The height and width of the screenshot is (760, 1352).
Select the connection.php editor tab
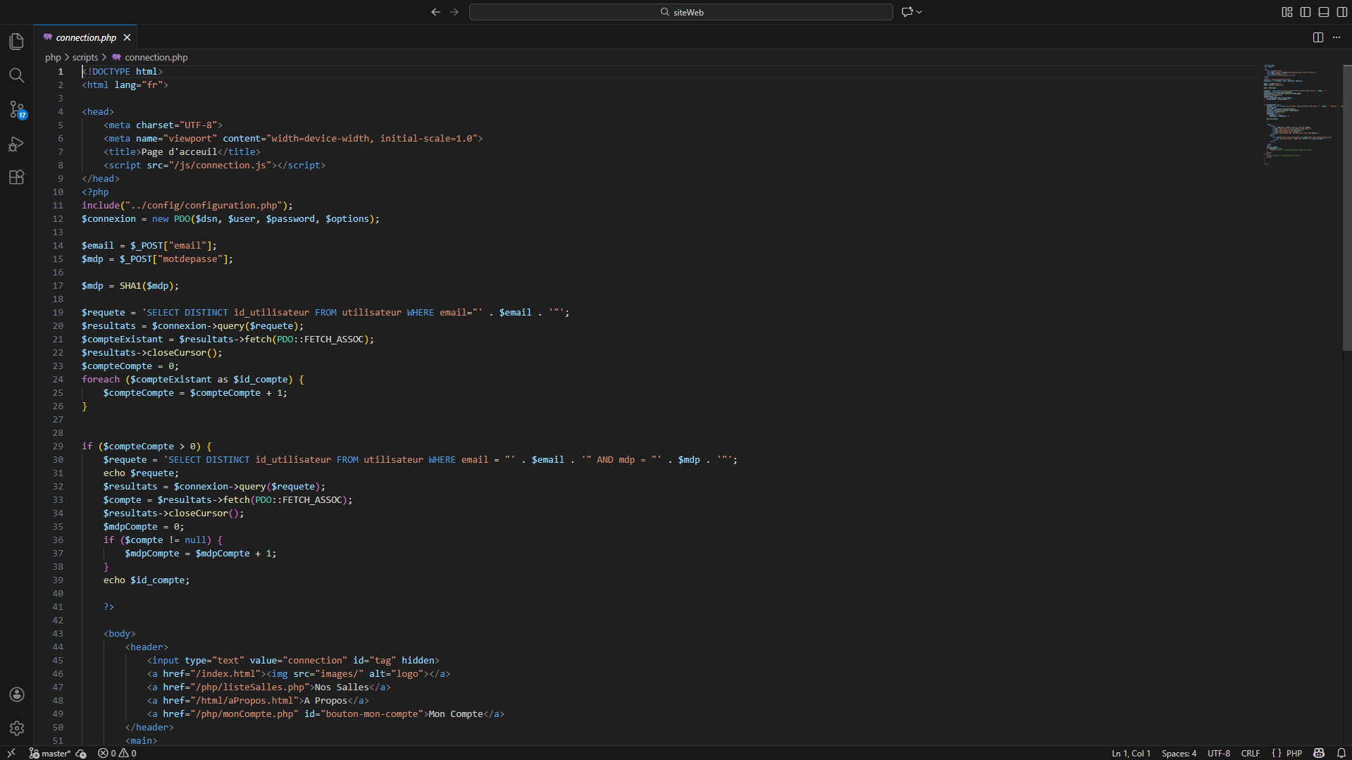click(x=86, y=37)
